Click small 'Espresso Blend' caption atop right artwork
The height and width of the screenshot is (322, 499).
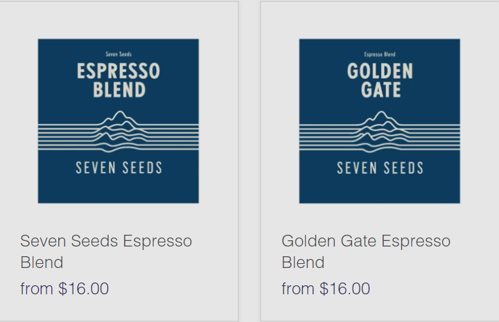coord(380,54)
